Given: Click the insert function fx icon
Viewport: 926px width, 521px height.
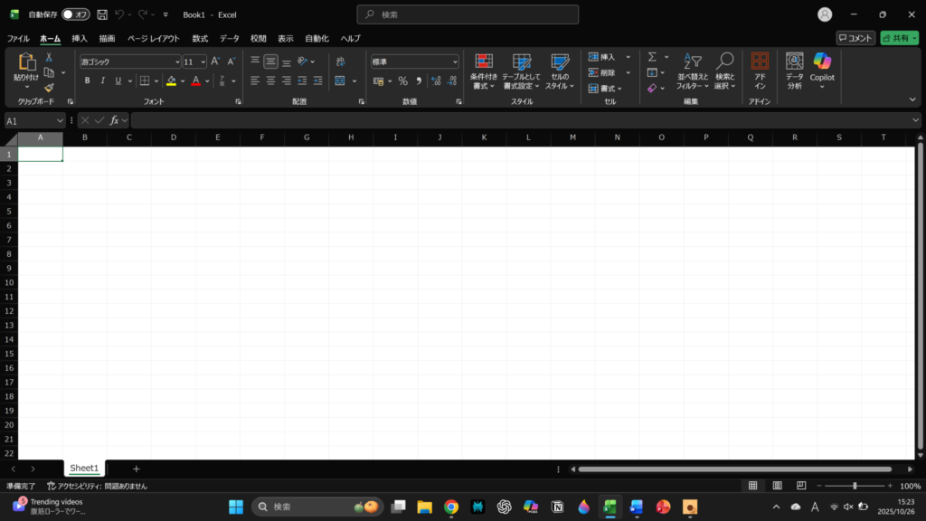Looking at the screenshot, I should pos(115,120).
